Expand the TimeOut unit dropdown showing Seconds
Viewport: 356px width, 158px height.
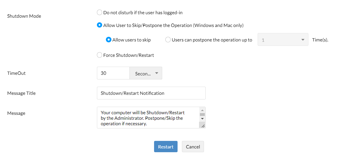[x=146, y=73]
